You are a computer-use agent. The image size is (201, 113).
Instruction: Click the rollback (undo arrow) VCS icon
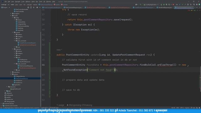(x=191, y=5)
